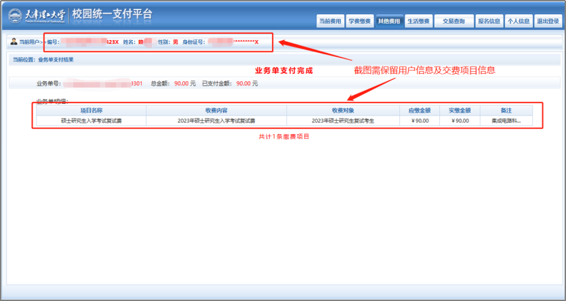
Task: Select the 其他费用 tab
Action: point(389,22)
